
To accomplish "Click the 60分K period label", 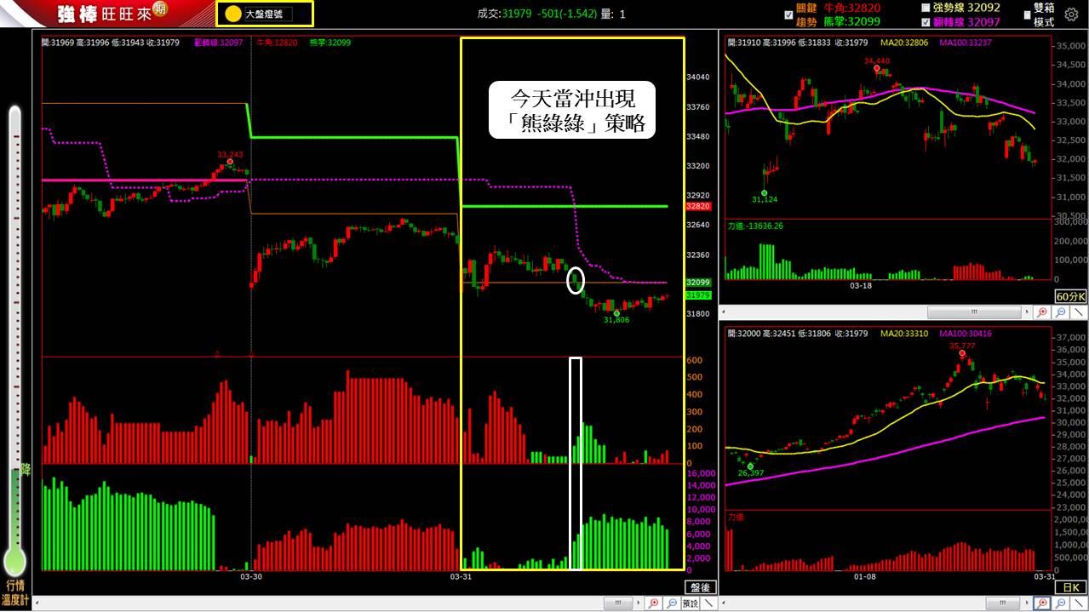I will [1069, 296].
